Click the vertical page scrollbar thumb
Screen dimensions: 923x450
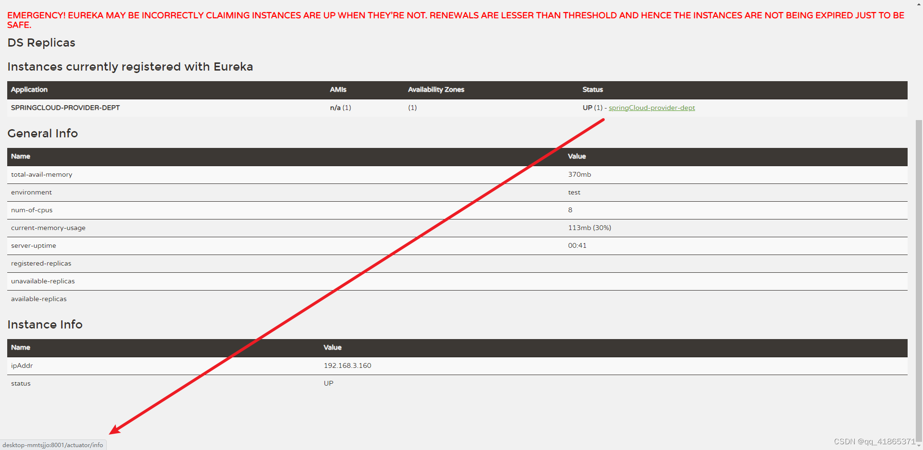[x=919, y=281]
